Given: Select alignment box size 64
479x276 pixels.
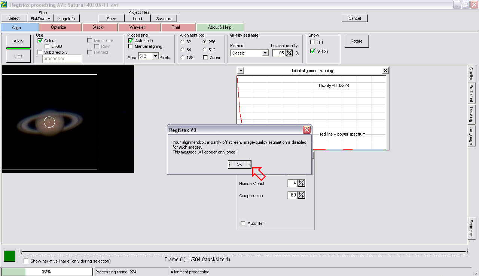Looking at the screenshot, I should click(x=183, y=50).
